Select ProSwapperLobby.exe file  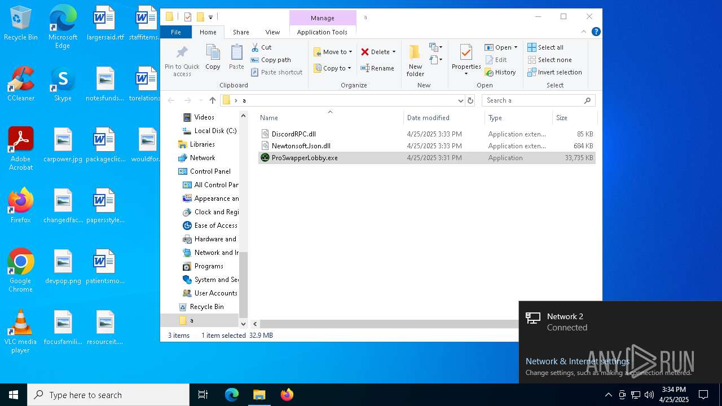click(426, 158)
